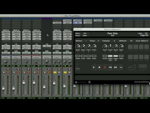Start playback in the Nocturn transport
Image resolution: width=150 pixels, height=113 pixels.
[94, 67]
